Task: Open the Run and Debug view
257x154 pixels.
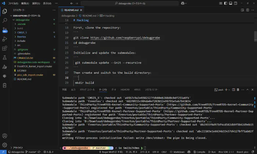Action: click(x=4, y=39)
